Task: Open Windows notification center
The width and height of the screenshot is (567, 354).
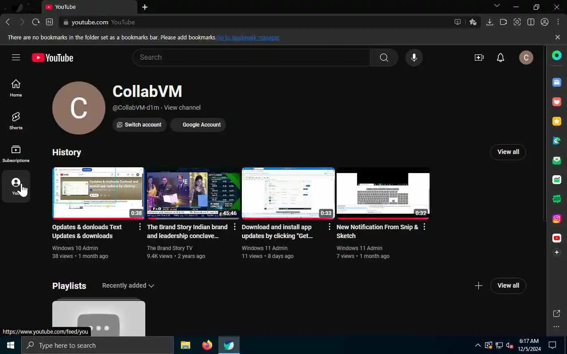Action: click(x=552, y=345)
